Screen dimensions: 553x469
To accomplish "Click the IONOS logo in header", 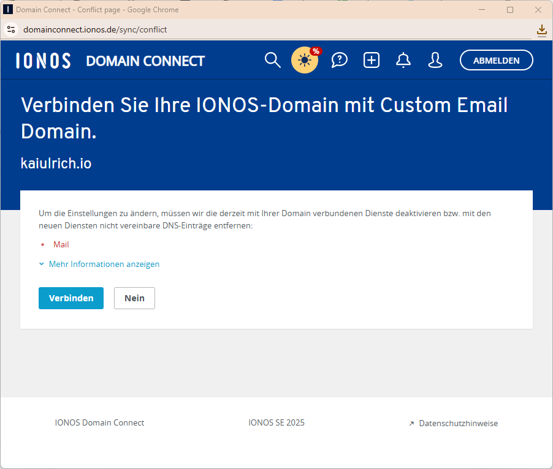I will (x=43, y=61).
